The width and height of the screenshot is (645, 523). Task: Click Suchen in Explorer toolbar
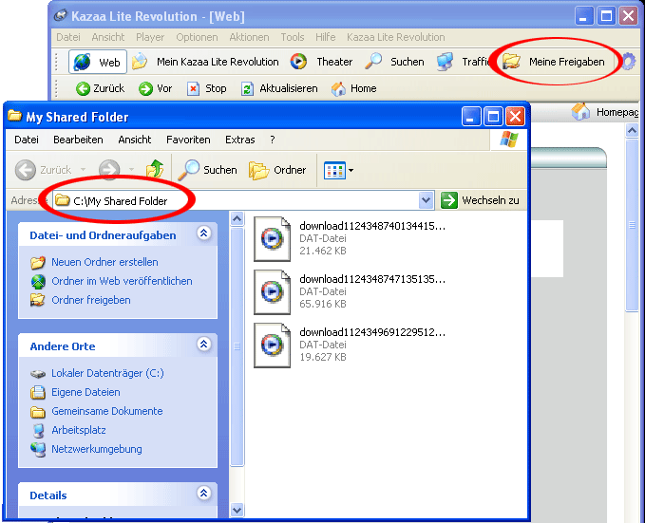(208, 170)
